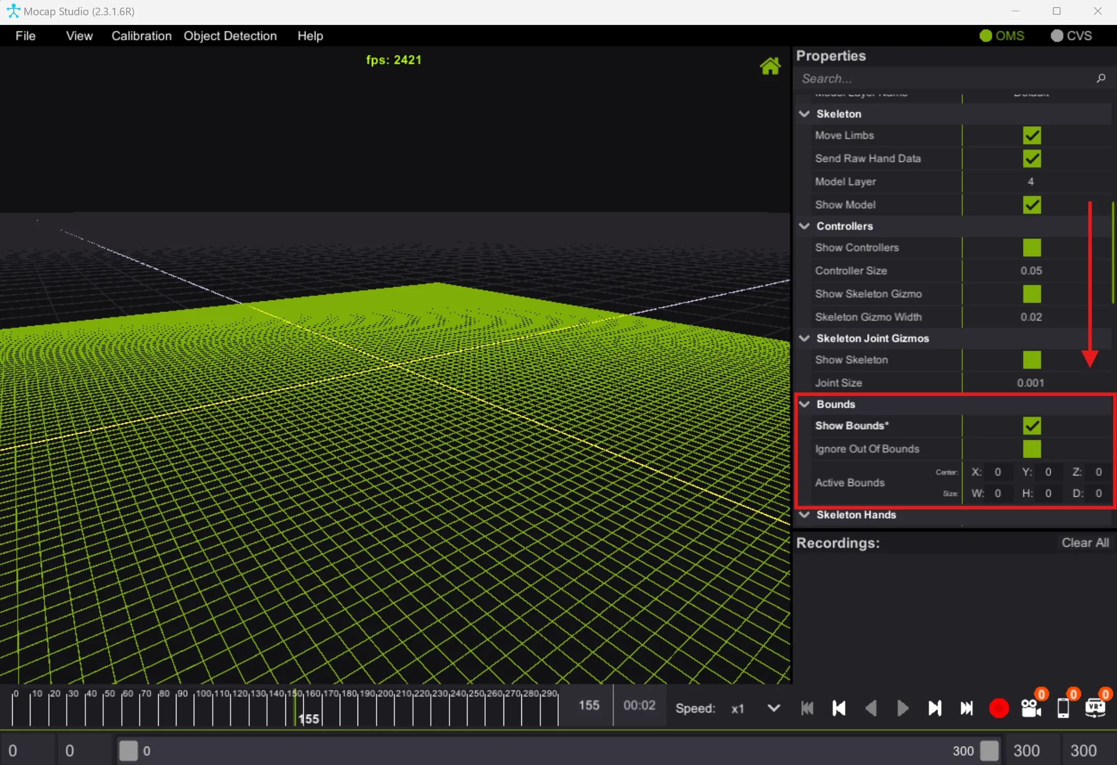Viewport: 1117px width, 765px height.
Task: Click the "Properties" panel heading
Action: (x=831, y=56)
